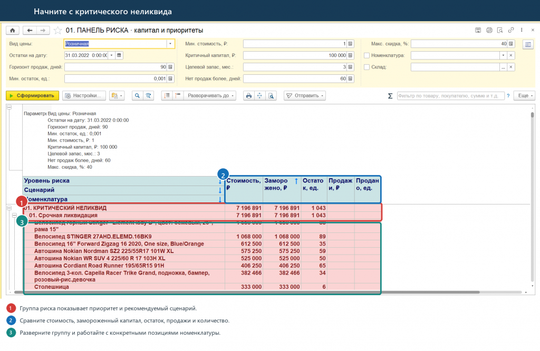Navigate back with the left arrow

30,30
